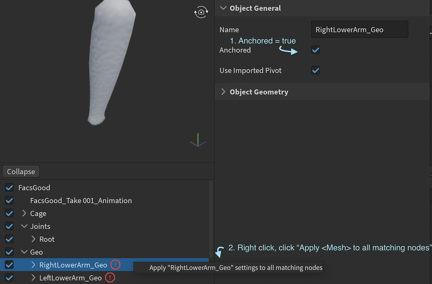Click the Object General heading text
This screenshot has width=432, height=284.
click(255, 8)
